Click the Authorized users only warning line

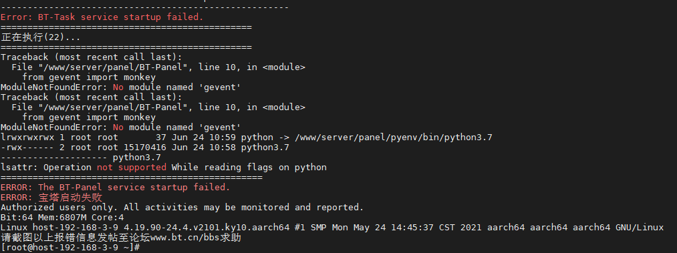(x=182, y=208)
